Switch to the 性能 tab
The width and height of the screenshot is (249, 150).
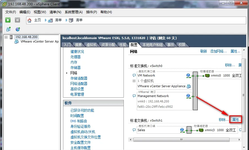(123, 45)
